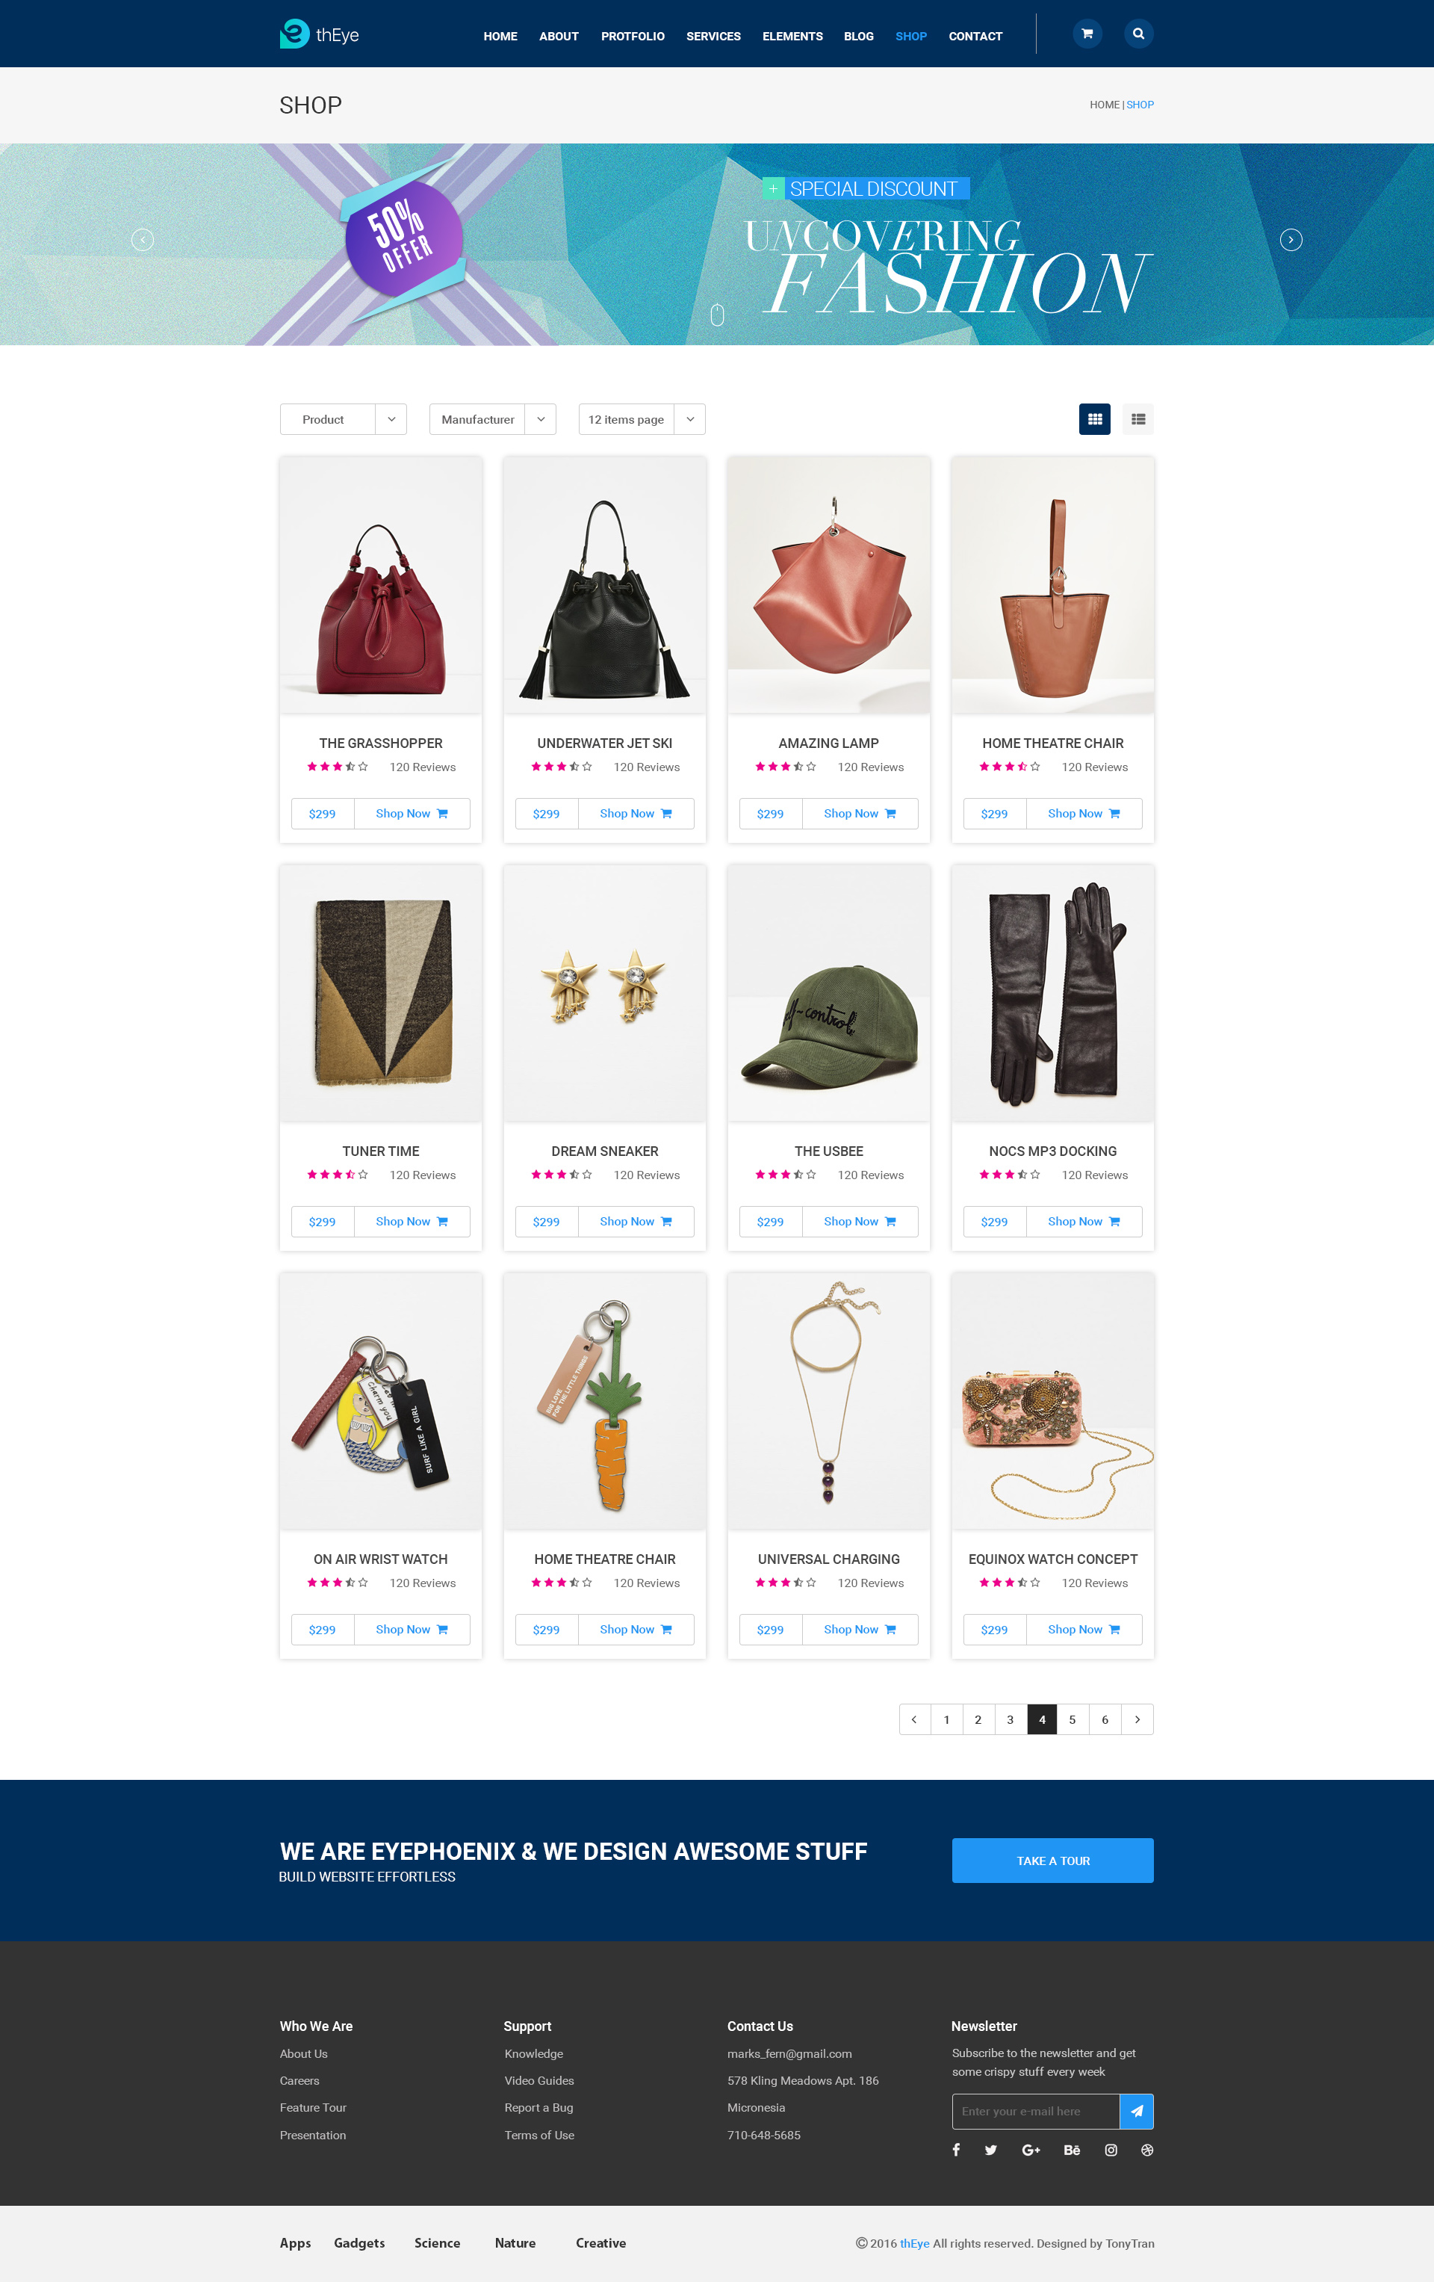The width and height of the screenshot is (1434, 2282).
Task: Open the BLOG menu item
Action: pyautogui.click(x=859, y=36)
